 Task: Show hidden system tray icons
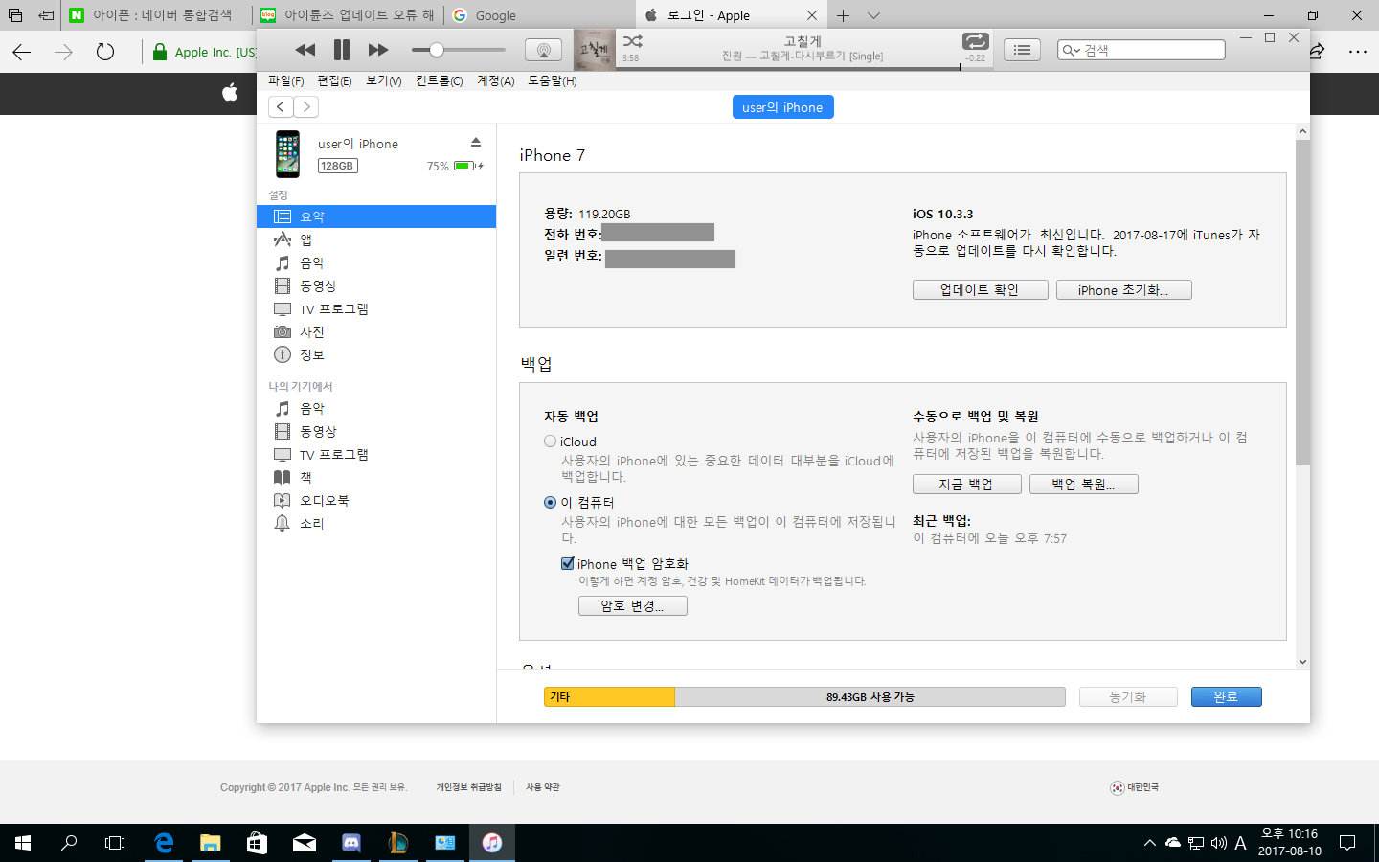point(1149,843)
